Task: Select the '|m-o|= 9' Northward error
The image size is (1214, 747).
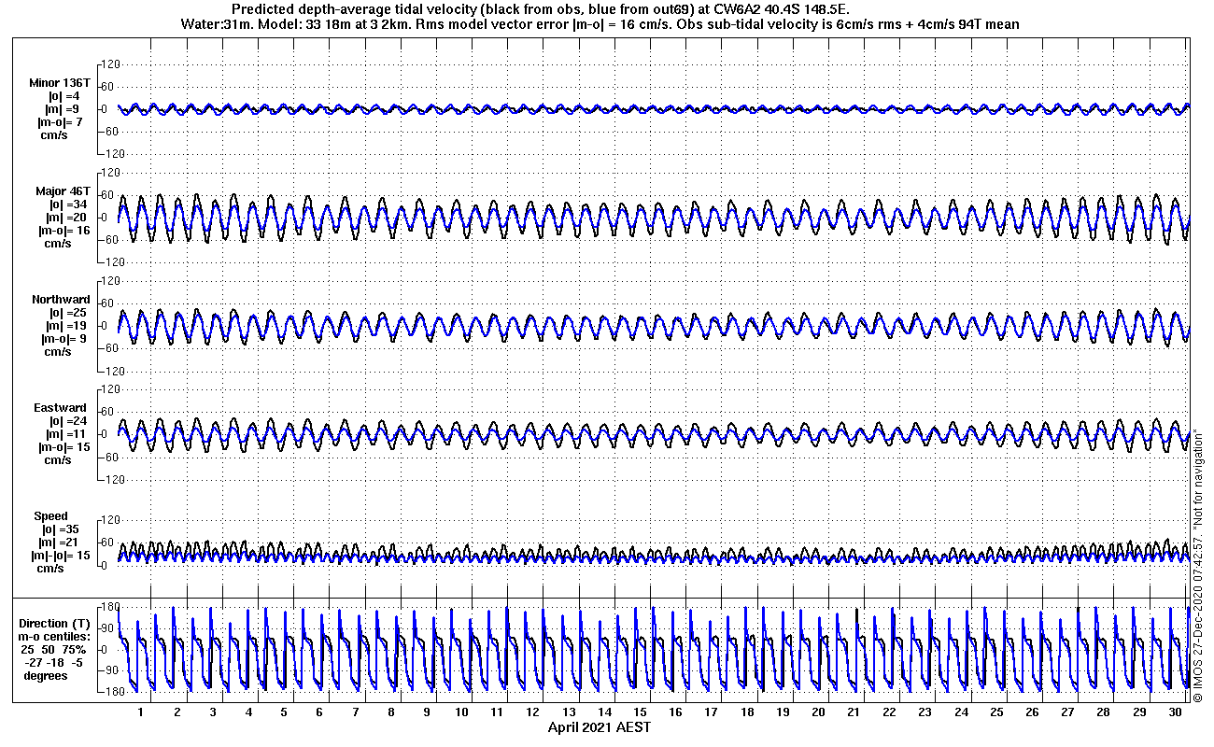Action: point(63,339)
